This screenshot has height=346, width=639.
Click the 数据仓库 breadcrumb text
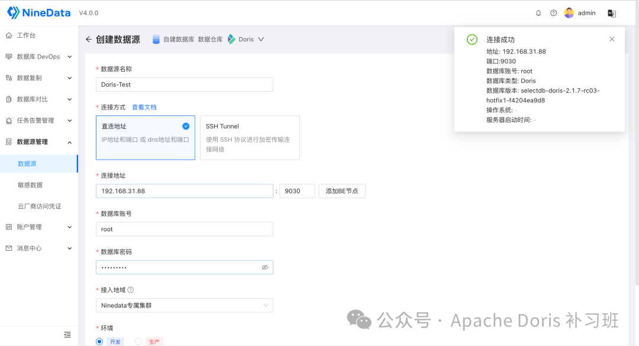pyautogui.click(x=210, y=39)
